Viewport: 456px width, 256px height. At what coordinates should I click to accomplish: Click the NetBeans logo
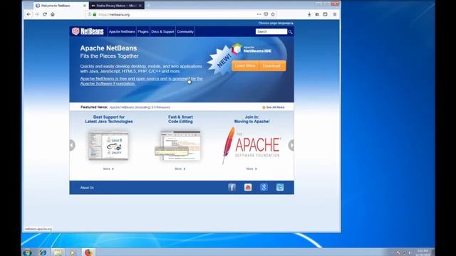88,31
